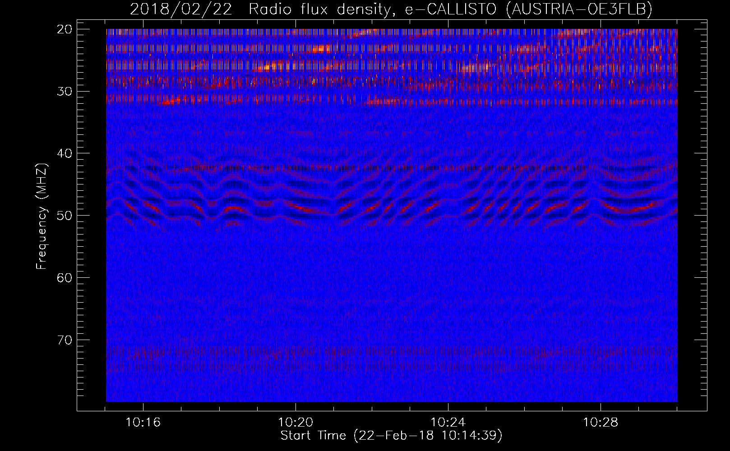This screenshot has height=451, width=730.
Task: Click the 10:20 time tick label
Action: tap(296, 423)
